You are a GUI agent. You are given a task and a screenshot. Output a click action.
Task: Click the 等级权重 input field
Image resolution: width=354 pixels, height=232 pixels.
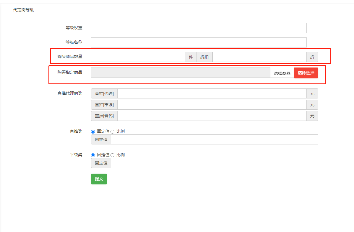[199, 28]
